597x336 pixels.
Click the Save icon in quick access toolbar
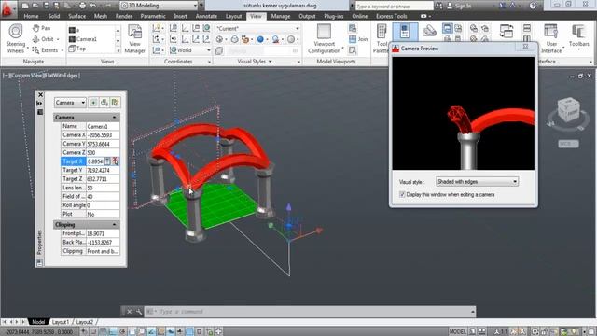(x=46, y=6)
